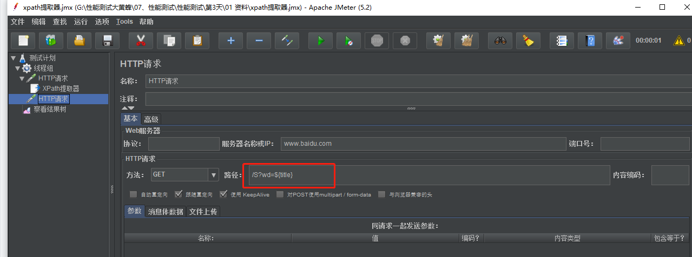Open the 查找 menu
This screenshot has width=692, height=257.
tap(60, 22)
